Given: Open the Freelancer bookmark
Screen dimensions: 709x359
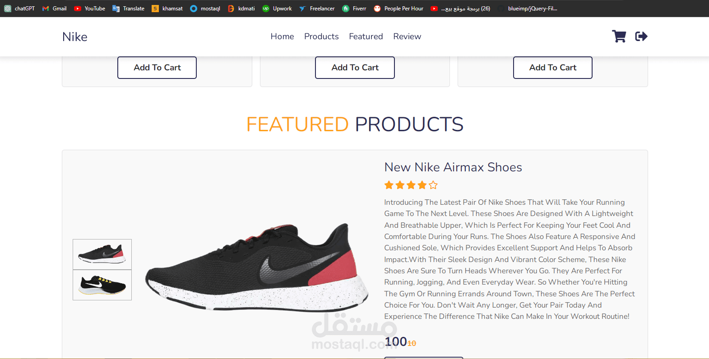Looking at the screenshot, I should click(x=317, y=9).
